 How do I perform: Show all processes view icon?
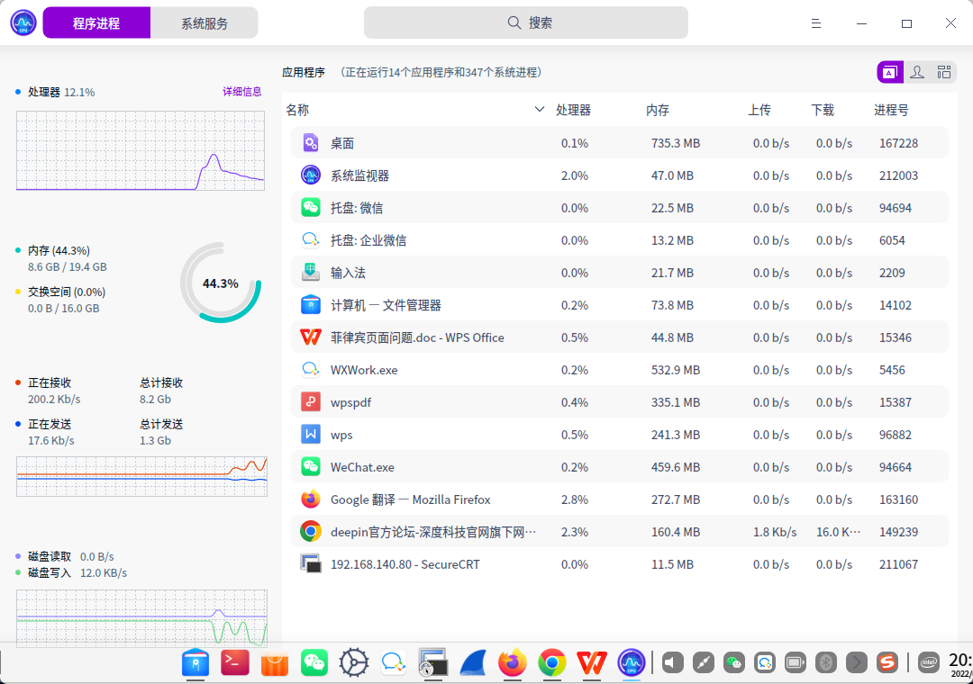pyautogui.click(x=944, y=73)
